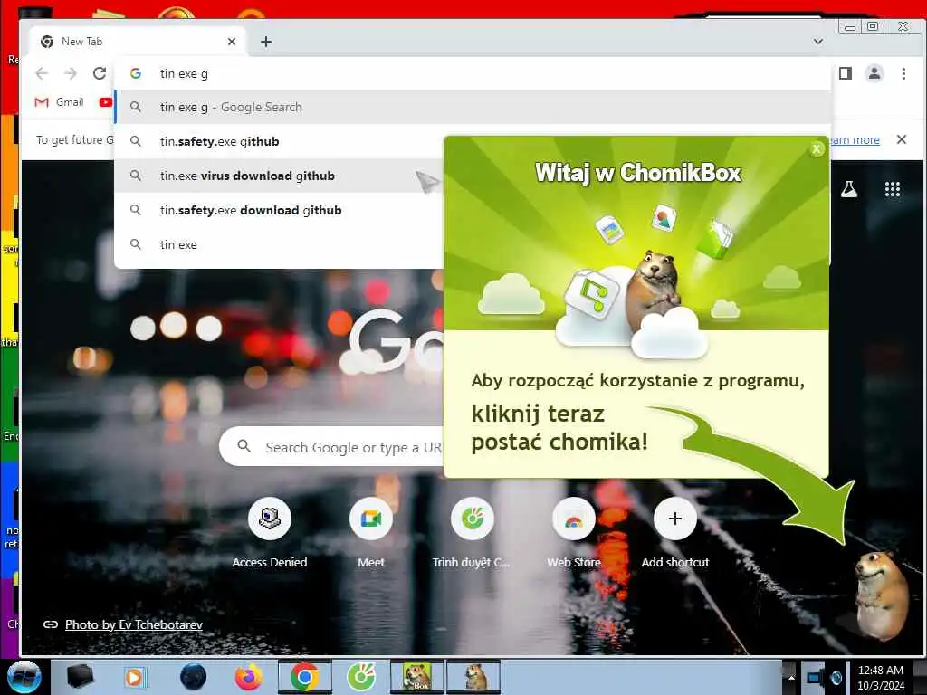Open a new tab with the plus button

click(x=266, y=42)
